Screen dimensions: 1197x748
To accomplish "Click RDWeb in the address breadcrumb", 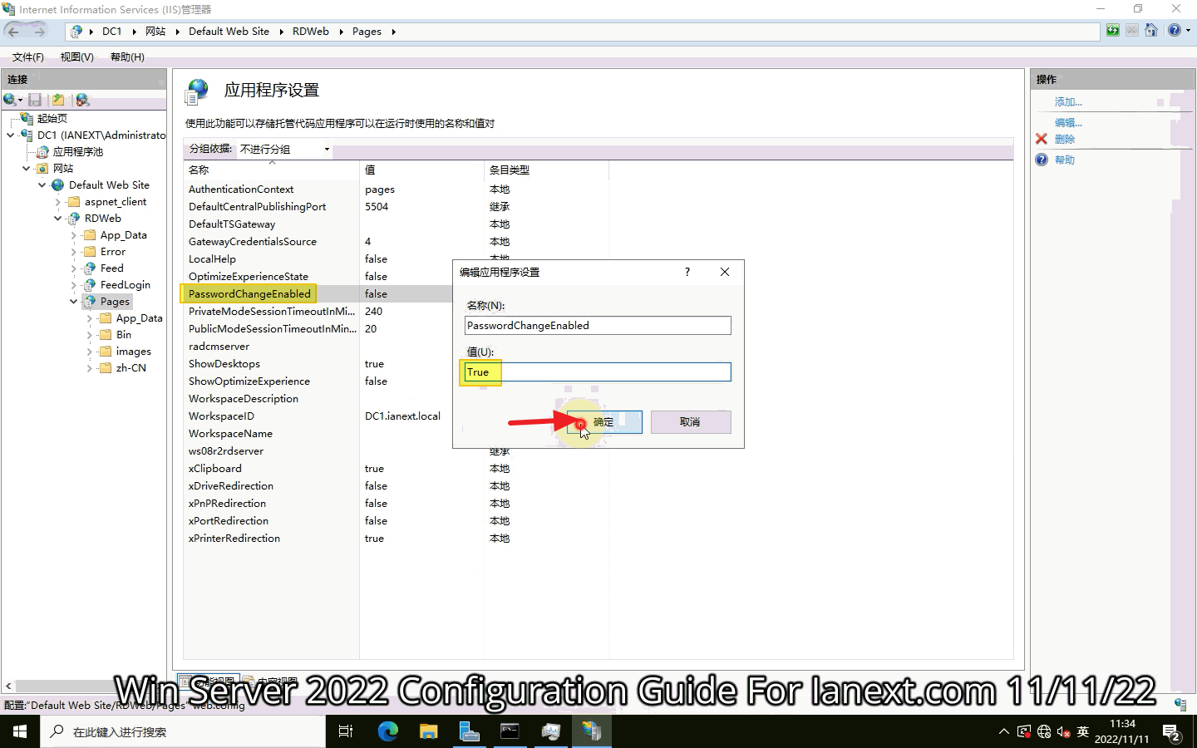I will point(311,32).
